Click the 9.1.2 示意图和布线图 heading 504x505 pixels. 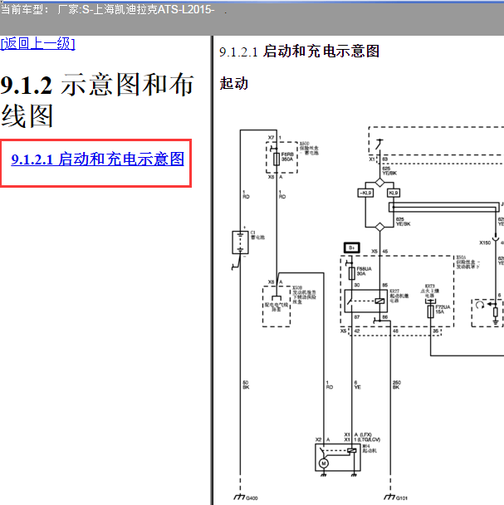97,101
